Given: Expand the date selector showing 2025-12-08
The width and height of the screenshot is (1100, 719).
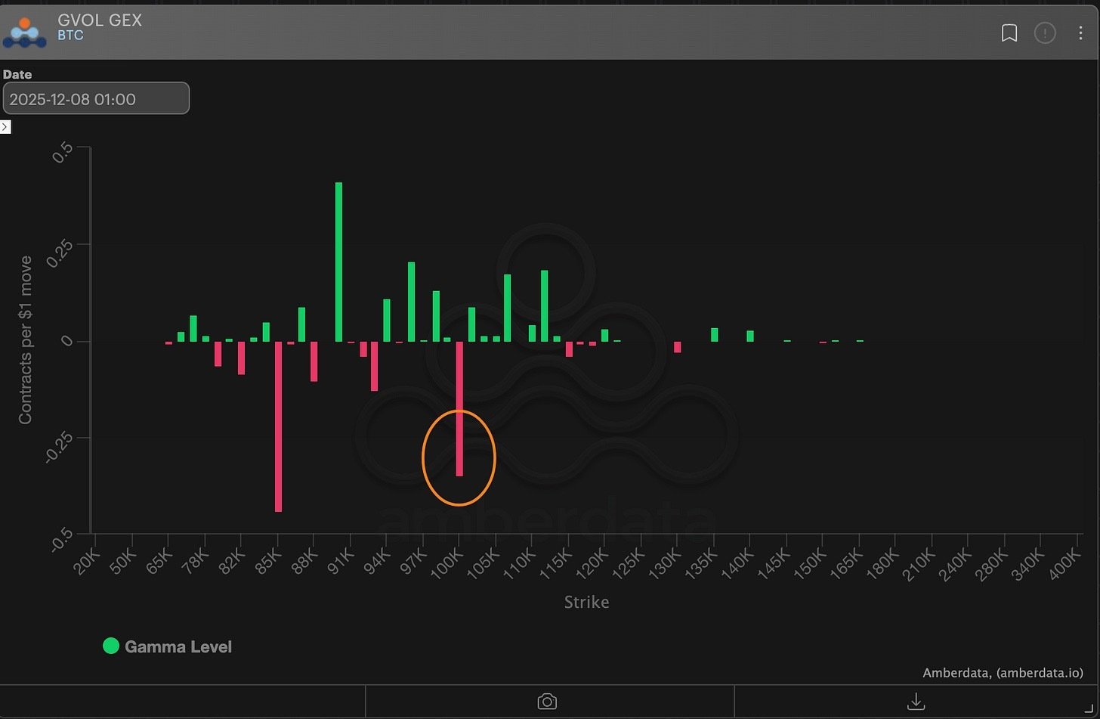Looking at the screenshot, I should pos(96,98).
